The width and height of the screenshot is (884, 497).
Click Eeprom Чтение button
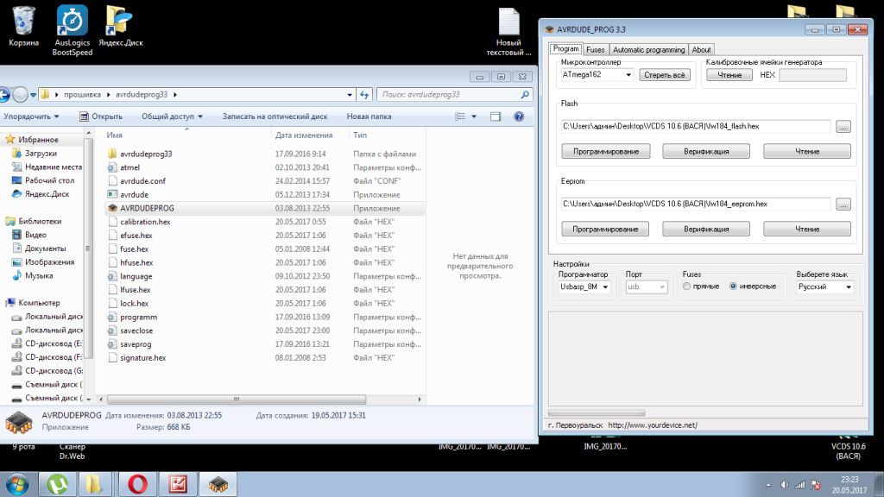point(807,229)
